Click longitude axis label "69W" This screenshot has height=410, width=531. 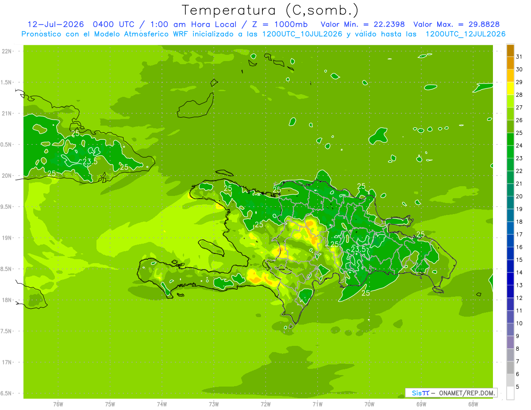click(421, 404)
